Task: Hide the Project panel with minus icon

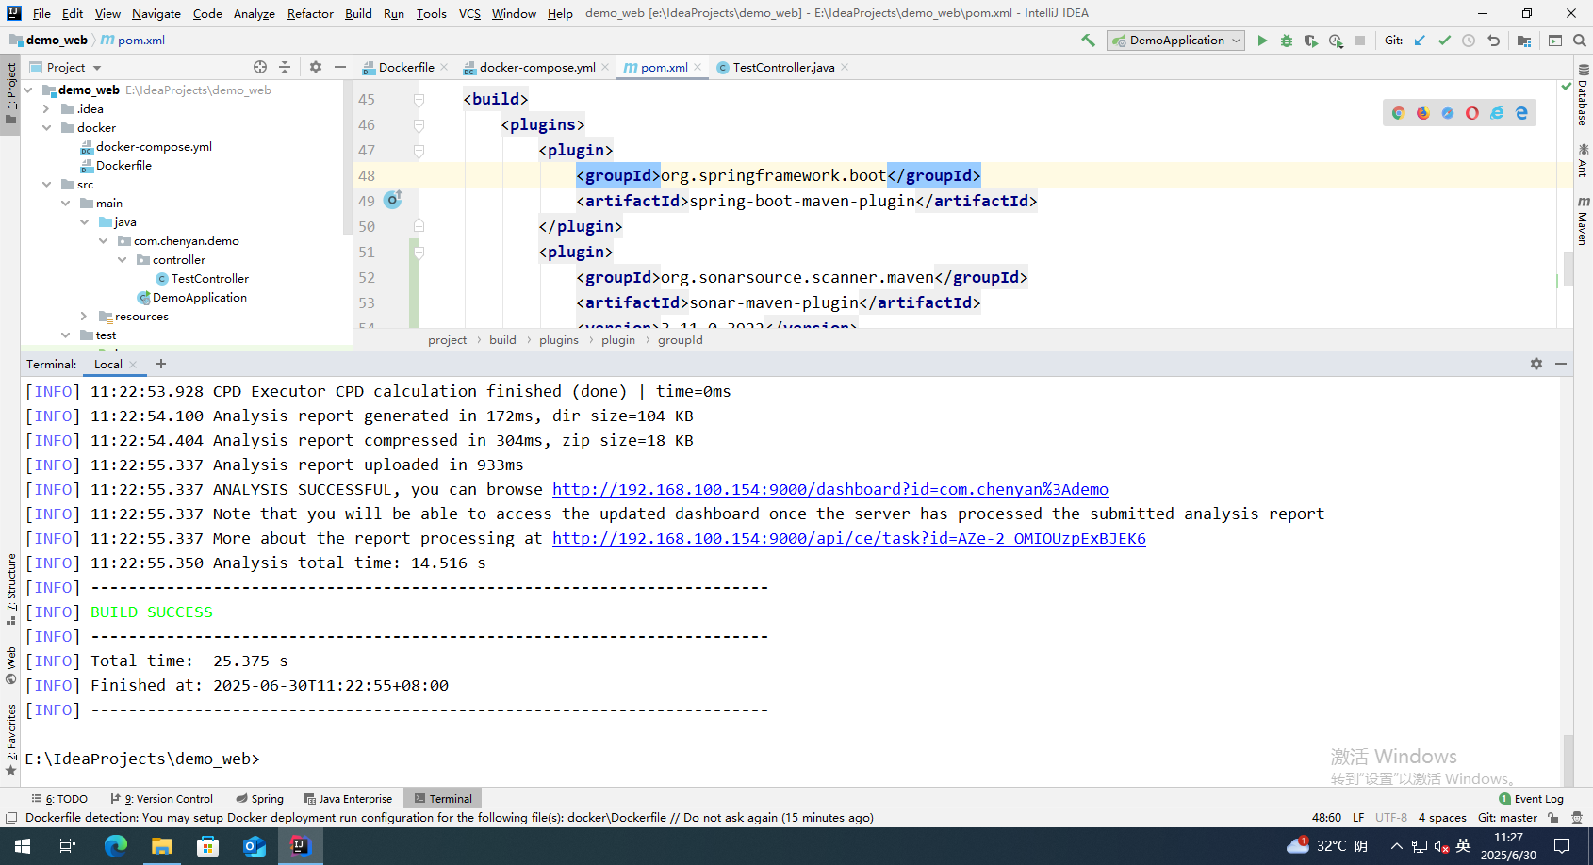Action: pyautogui.click(x=340, y=67)
